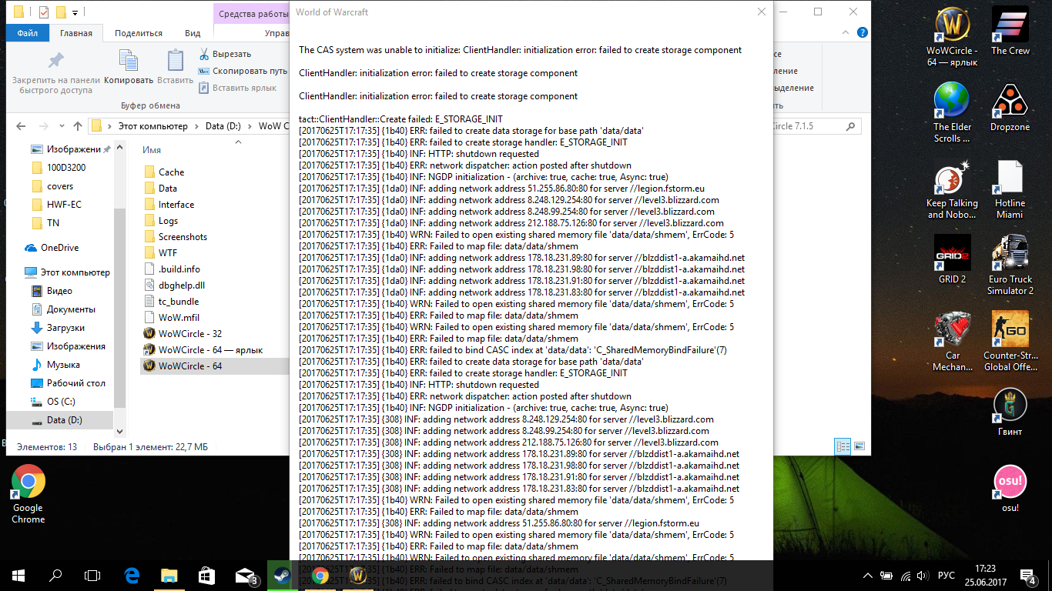Open recent locations dropdown arrow
Image resolution: width=1052 pixels, height=591 pixels.
62,126
